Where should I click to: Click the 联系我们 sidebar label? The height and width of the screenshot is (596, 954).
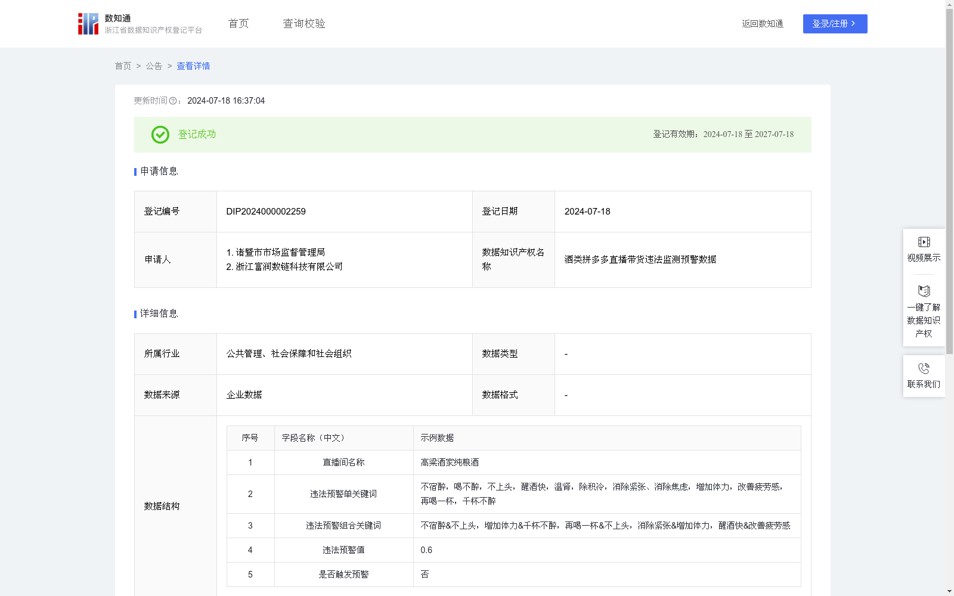click(x=924, y=384)
